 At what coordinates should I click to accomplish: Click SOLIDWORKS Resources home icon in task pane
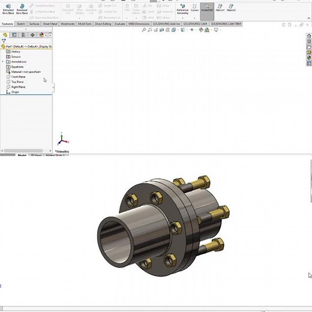point(309,36)
